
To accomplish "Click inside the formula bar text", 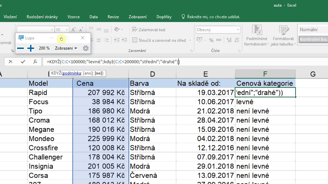I will point(113,62).
